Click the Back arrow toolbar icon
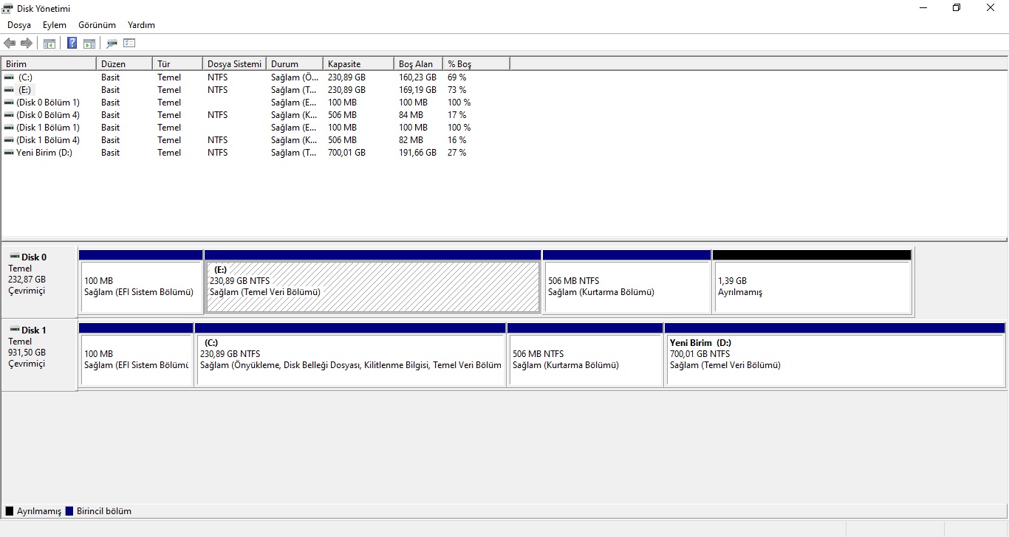This screenshot has height=537, width=1009. (x=10, y=44)
